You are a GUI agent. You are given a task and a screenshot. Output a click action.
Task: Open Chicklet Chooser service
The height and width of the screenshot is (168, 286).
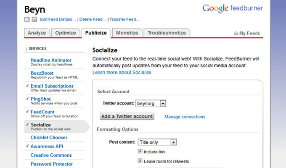(49, 137)
